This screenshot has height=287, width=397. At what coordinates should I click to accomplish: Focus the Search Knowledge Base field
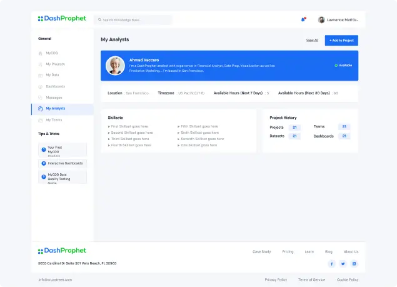[x=133, y=20]
